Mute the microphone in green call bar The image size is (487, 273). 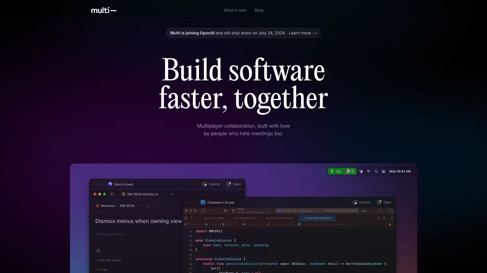tap(332, 171)
